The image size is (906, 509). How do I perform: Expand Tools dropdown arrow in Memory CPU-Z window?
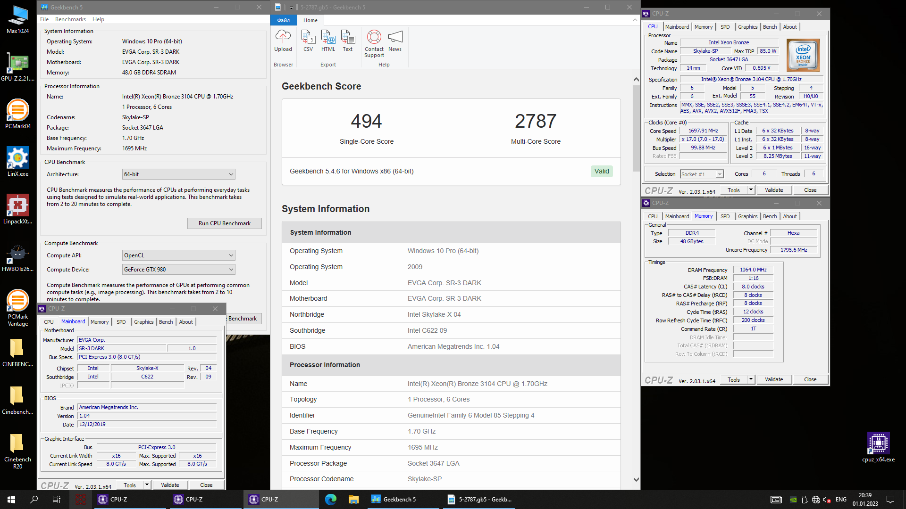point(751,379)
